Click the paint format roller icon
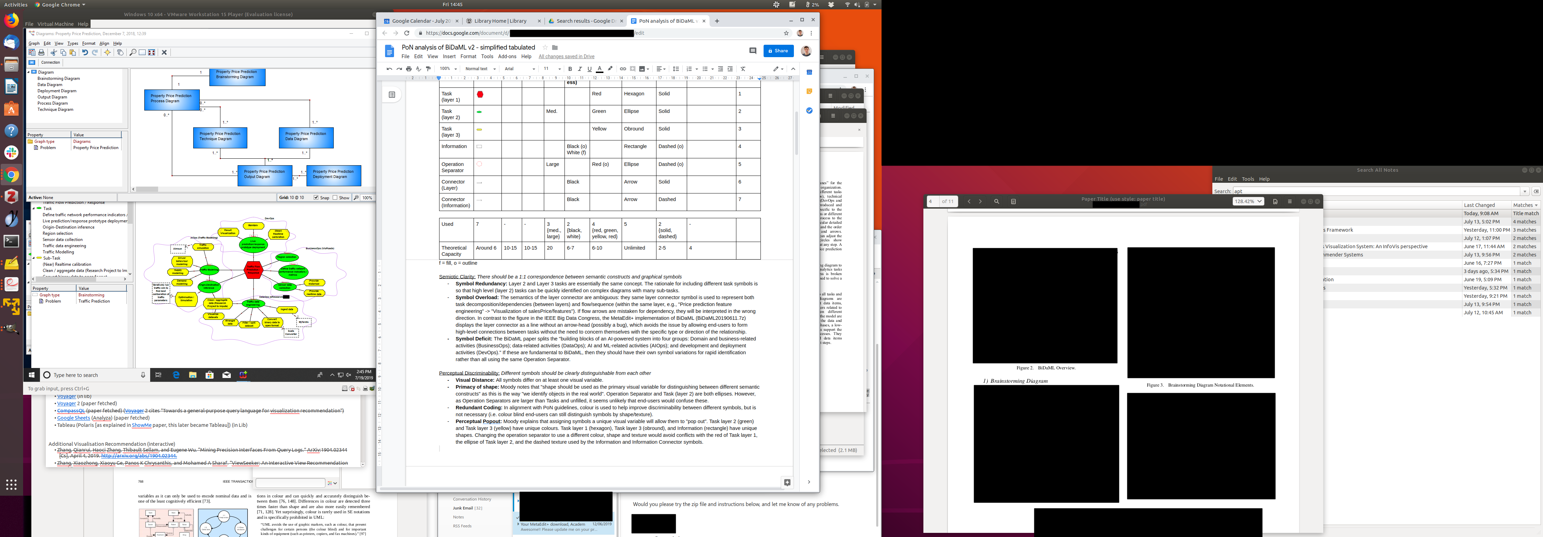This screenshot has height=537, width=1543. [x=428, y=69]
